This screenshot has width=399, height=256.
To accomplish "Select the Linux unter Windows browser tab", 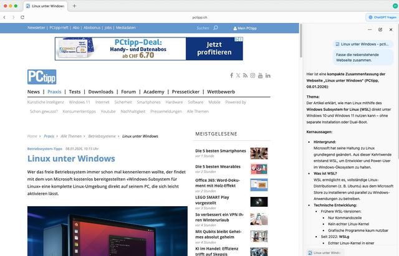I will 46,6.
